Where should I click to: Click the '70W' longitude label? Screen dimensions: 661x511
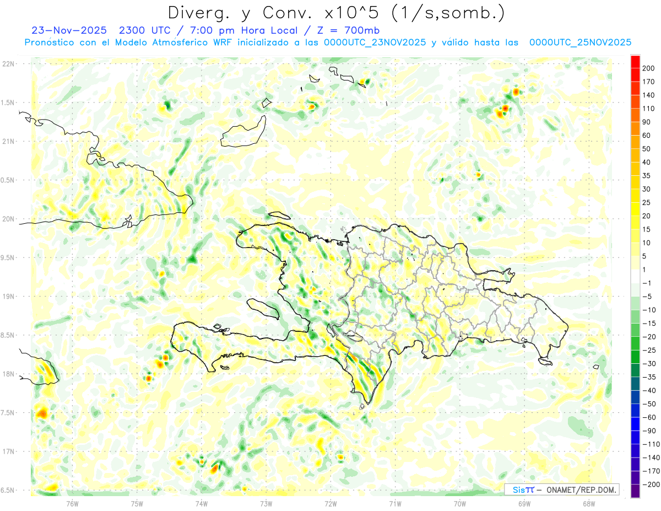click(x=459, y=503)
